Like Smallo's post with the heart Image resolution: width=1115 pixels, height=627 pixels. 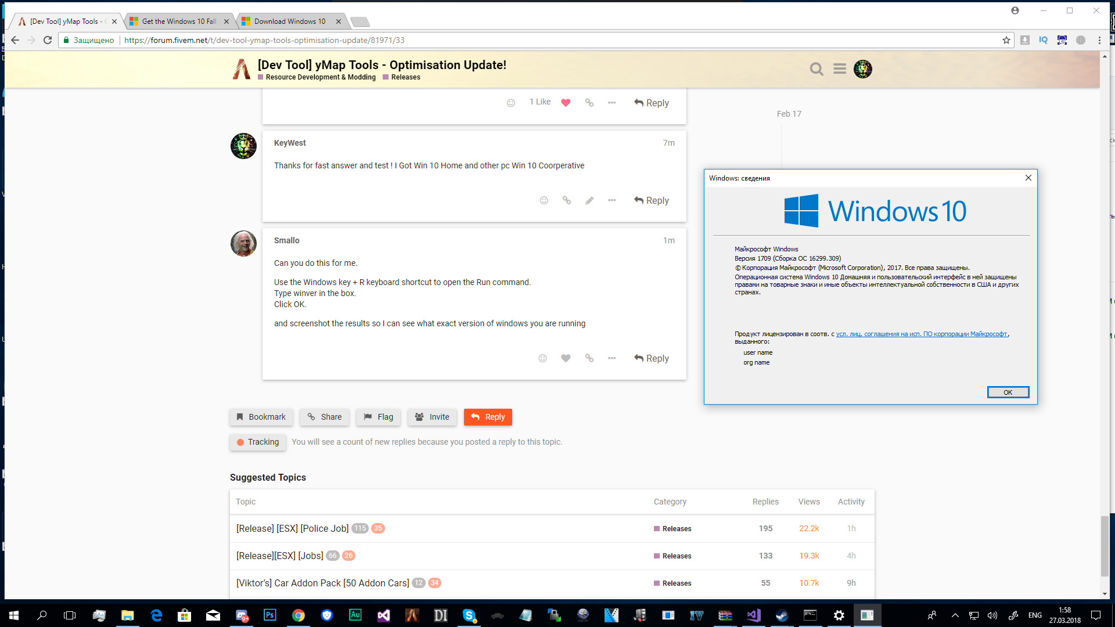click(566, 358)
